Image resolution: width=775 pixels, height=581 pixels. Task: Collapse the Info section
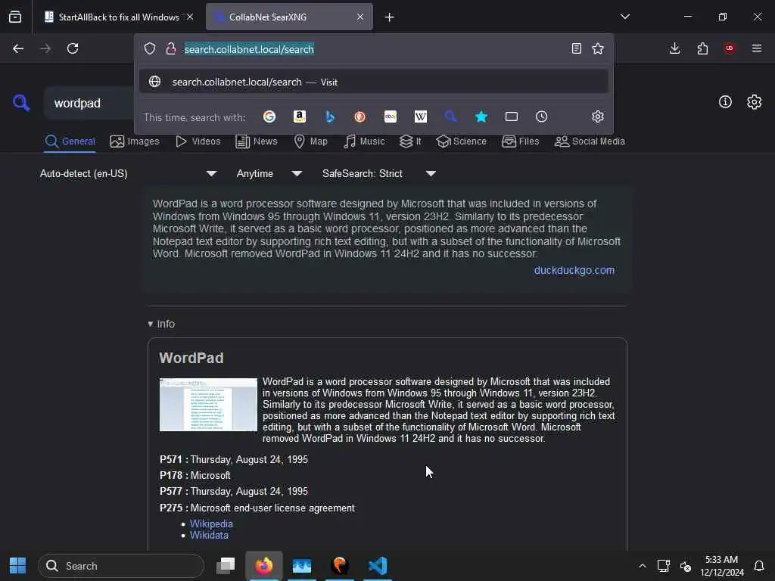tap(161, 324)
